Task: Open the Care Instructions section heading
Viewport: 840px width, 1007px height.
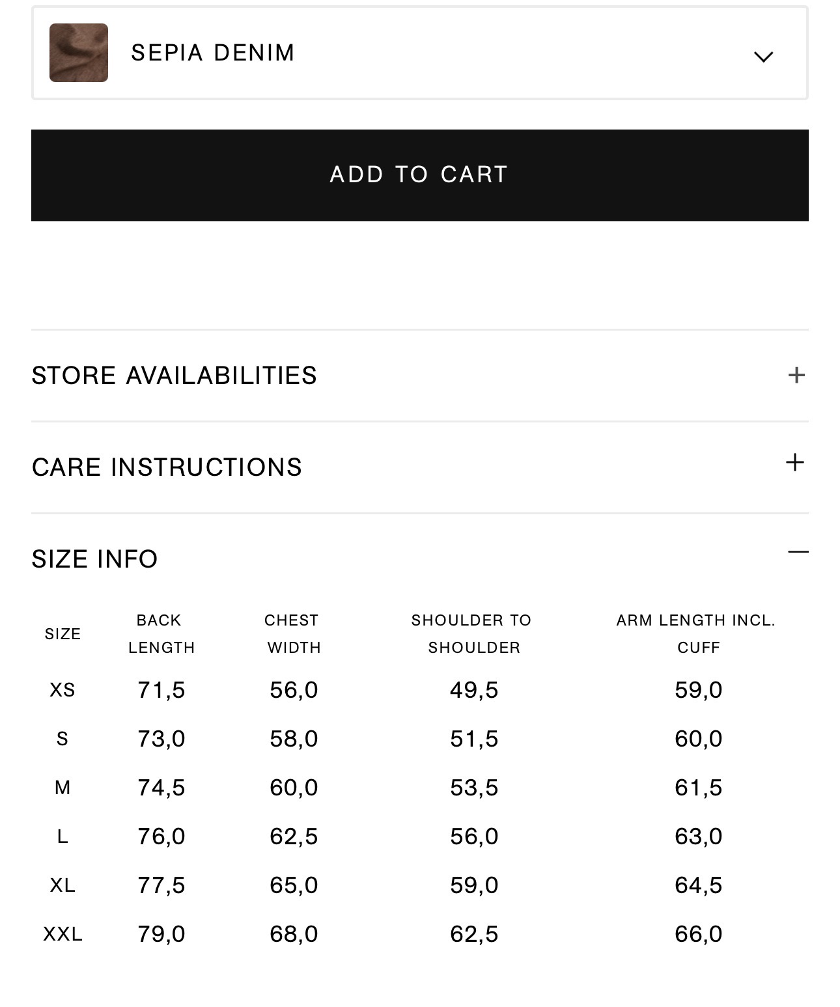Action: click(167, 467)
